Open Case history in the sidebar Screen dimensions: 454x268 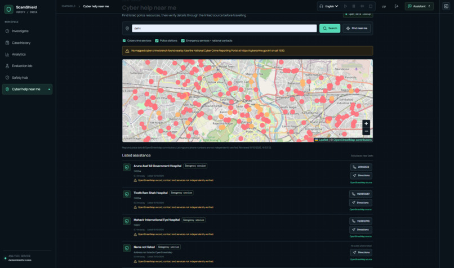point(27,43)
